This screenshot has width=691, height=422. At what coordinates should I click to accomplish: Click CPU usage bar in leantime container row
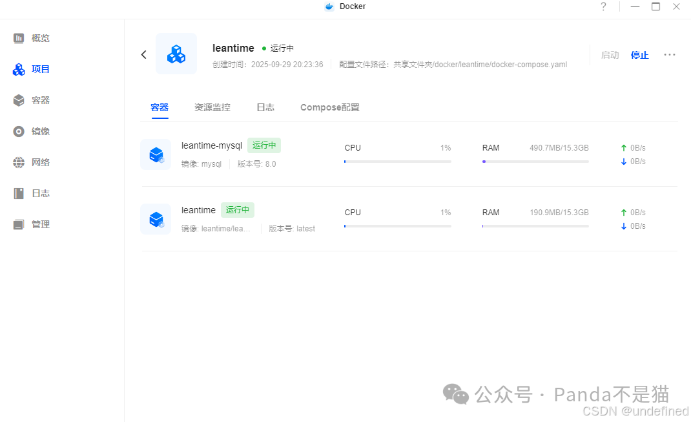[x=398, y=226]
